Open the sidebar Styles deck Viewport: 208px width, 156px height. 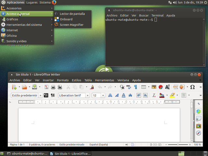click(199, 118)
